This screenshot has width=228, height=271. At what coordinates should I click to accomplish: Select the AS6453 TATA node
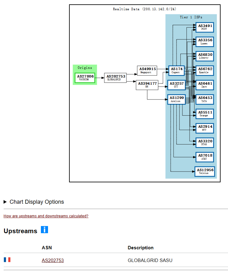[x=205, y=100]
